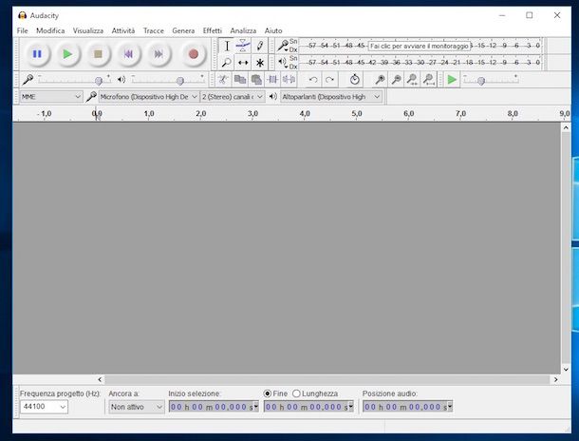This screenshot has height=441, width=579.
Task: Open the Frequenza progetto 44100 dropdown
Action: click(44, 407)
